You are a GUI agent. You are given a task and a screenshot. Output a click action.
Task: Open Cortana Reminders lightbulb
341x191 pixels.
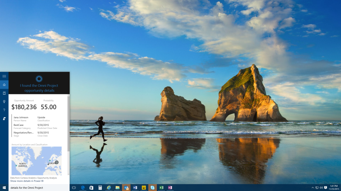4,102
